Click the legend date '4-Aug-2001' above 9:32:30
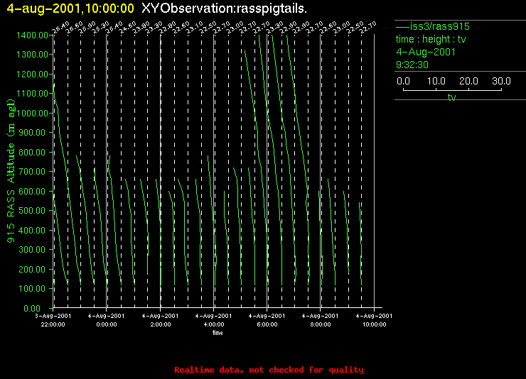This screenshot has height=379, width=526. (426, 52)
